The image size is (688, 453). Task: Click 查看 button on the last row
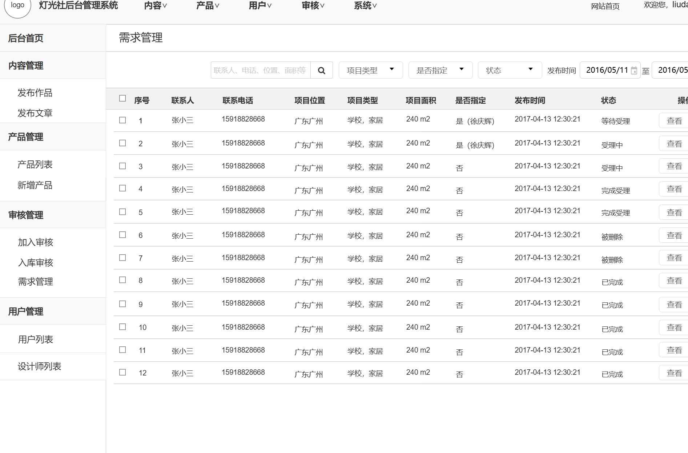(x=673, y=372)
